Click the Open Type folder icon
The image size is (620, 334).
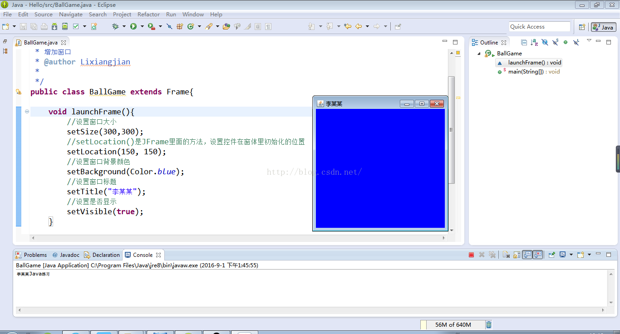coord(226,26)
